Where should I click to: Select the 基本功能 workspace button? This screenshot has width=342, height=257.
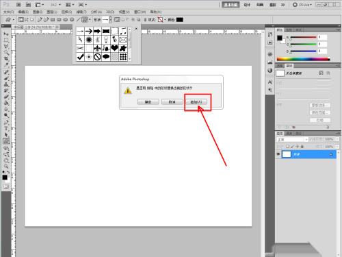coord(231,5)
